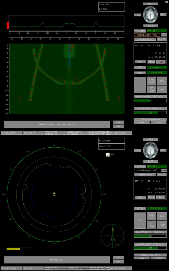
Task: Toggle Passive Audio On / Off in BTR panel
Action: coord(161,39)
